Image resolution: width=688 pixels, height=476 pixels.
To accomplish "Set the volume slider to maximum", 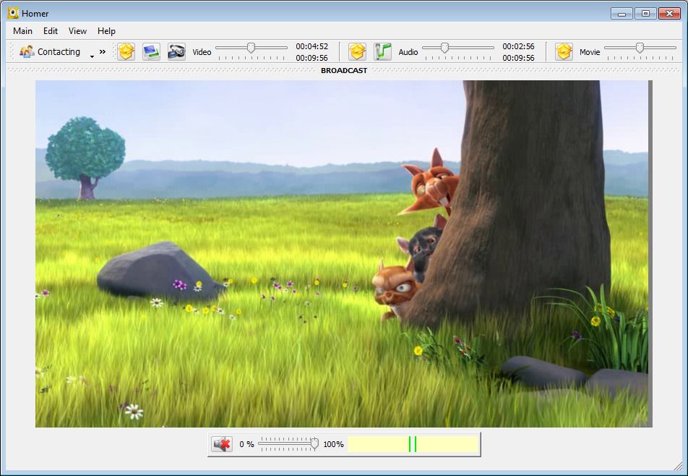I will point(316,444).
